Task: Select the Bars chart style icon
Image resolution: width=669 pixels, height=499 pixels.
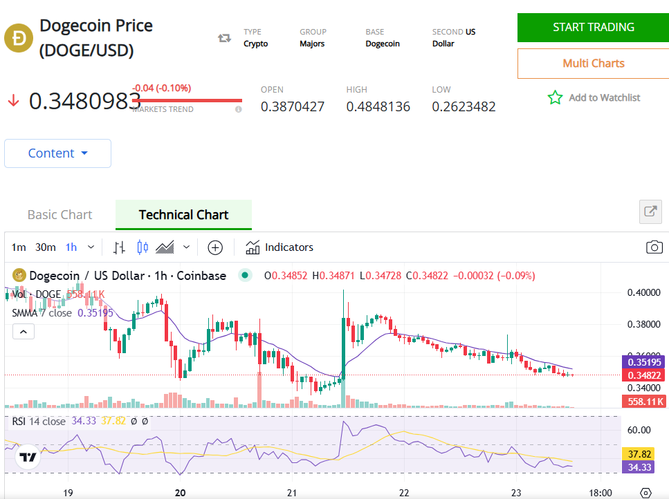Action: click(x=119, y=247)
